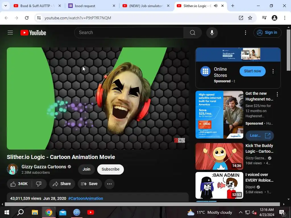Image resolution: width=291 pixels, height=218 pixels.
Task: Play Kick The Buddy Logic video thumbnail
Action: [x=219, y=156]
